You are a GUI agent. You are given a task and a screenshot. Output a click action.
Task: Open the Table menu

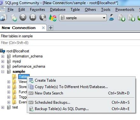point(75,10)
